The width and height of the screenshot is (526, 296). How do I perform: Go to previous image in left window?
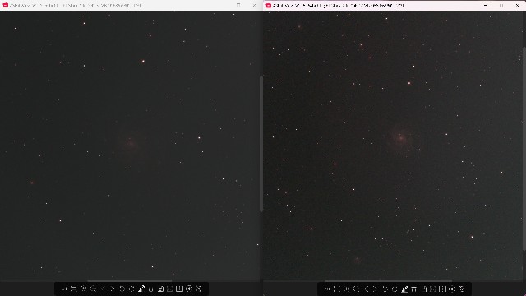(x=103, y=289)
